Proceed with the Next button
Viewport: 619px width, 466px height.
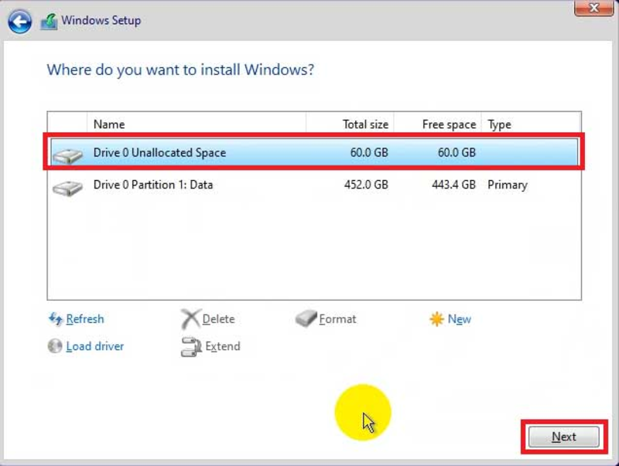coord(564,437)
